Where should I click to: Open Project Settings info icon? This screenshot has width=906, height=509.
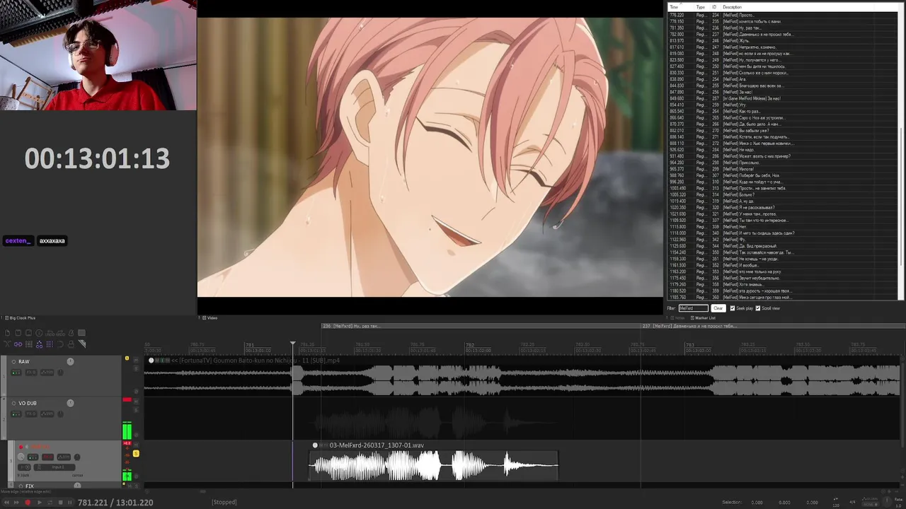click(39, 333)
